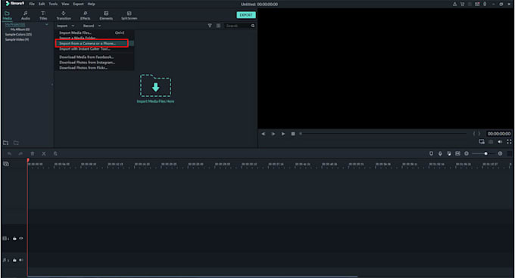Click the zoom out minus icon
This screenshot has width=515, height=278.
[467, 153]
